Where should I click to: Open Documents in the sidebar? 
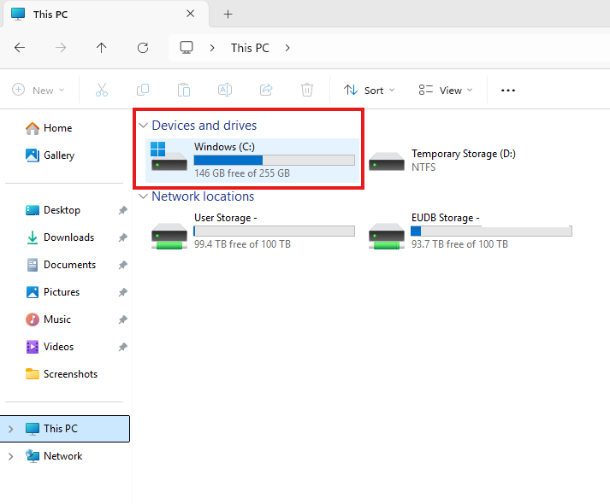[61, 265]
